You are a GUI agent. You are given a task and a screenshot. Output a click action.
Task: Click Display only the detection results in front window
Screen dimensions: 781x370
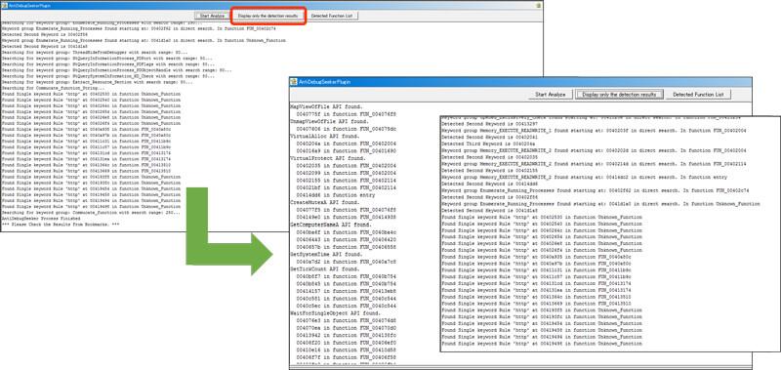[619, 95]
